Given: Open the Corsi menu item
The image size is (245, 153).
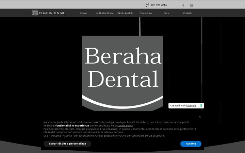Looking at the screenshot, I should tap(166, 13).
